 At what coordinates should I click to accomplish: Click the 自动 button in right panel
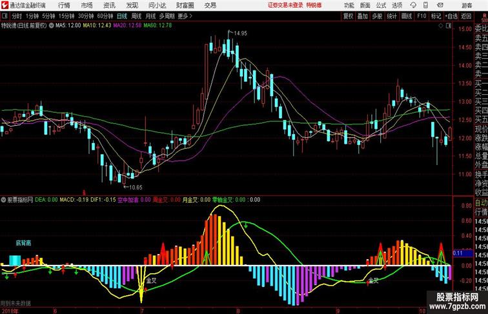[x=481, y=203]
